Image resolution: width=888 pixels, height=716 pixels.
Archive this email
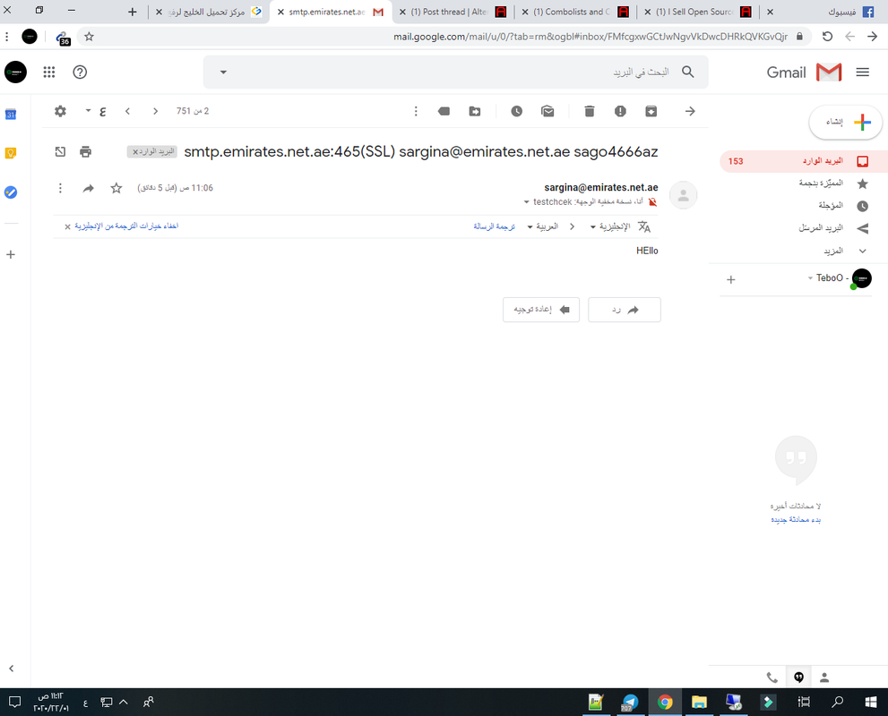pos(651,111)
